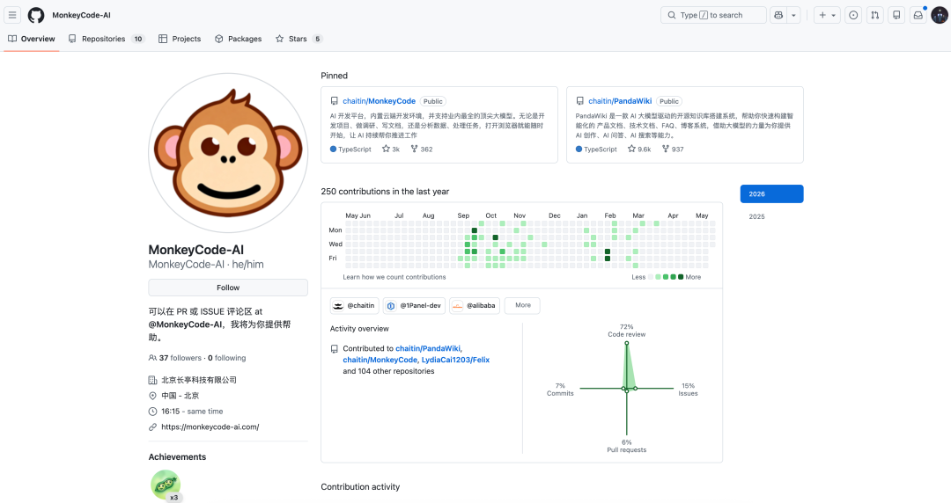Click the MonkeyCode-AI header username
This screenshot has width=951, height=503.
pyautogui.click(x=81, y=15)
